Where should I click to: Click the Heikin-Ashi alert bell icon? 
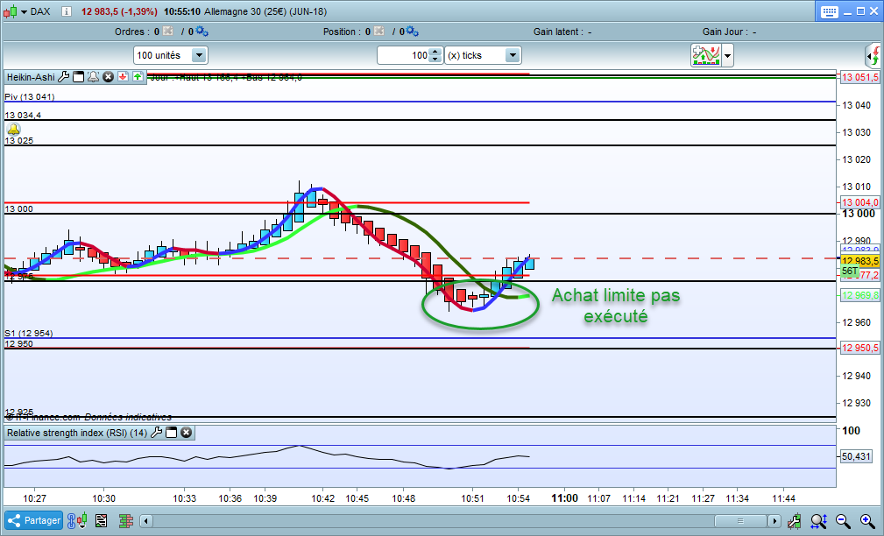[x=93, y=77]
